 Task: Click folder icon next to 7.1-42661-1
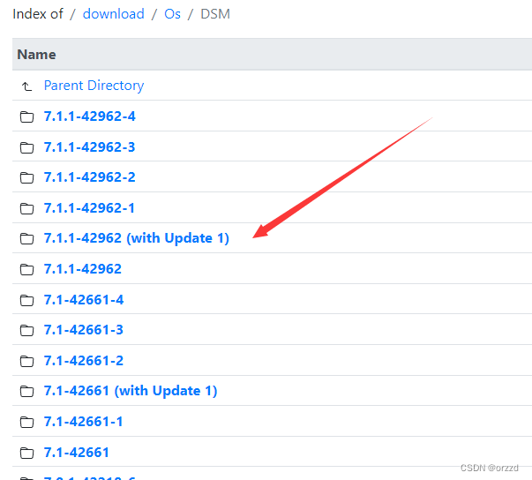pos(26,423)
